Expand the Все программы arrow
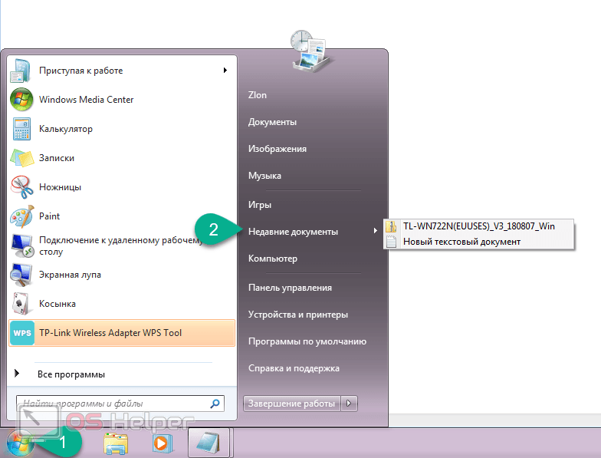The height and width of the screenshot is (458, 601). [x=17, y=373]
